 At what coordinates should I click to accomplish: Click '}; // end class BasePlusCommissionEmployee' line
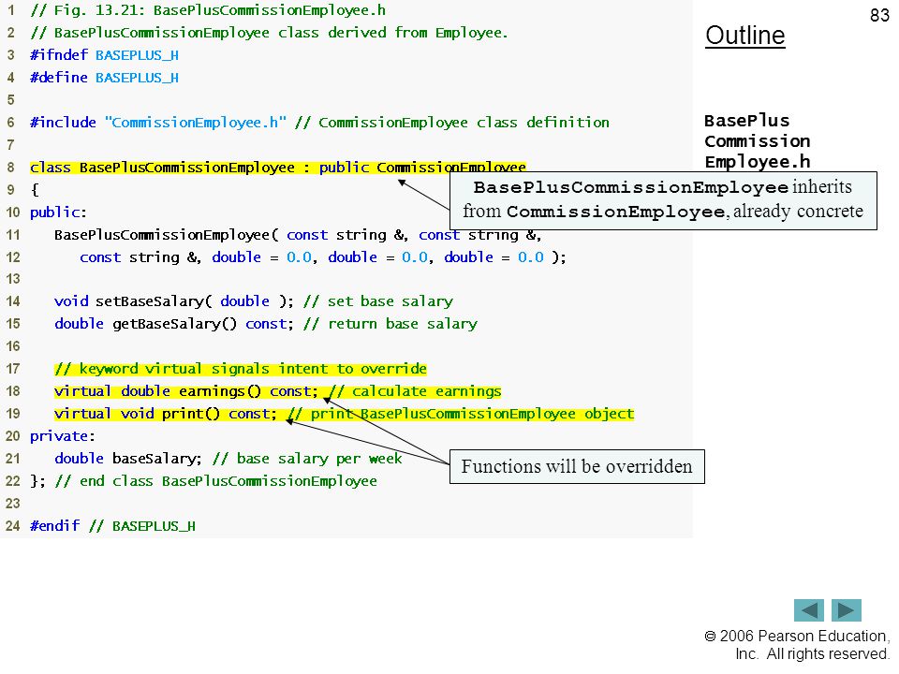203,481
